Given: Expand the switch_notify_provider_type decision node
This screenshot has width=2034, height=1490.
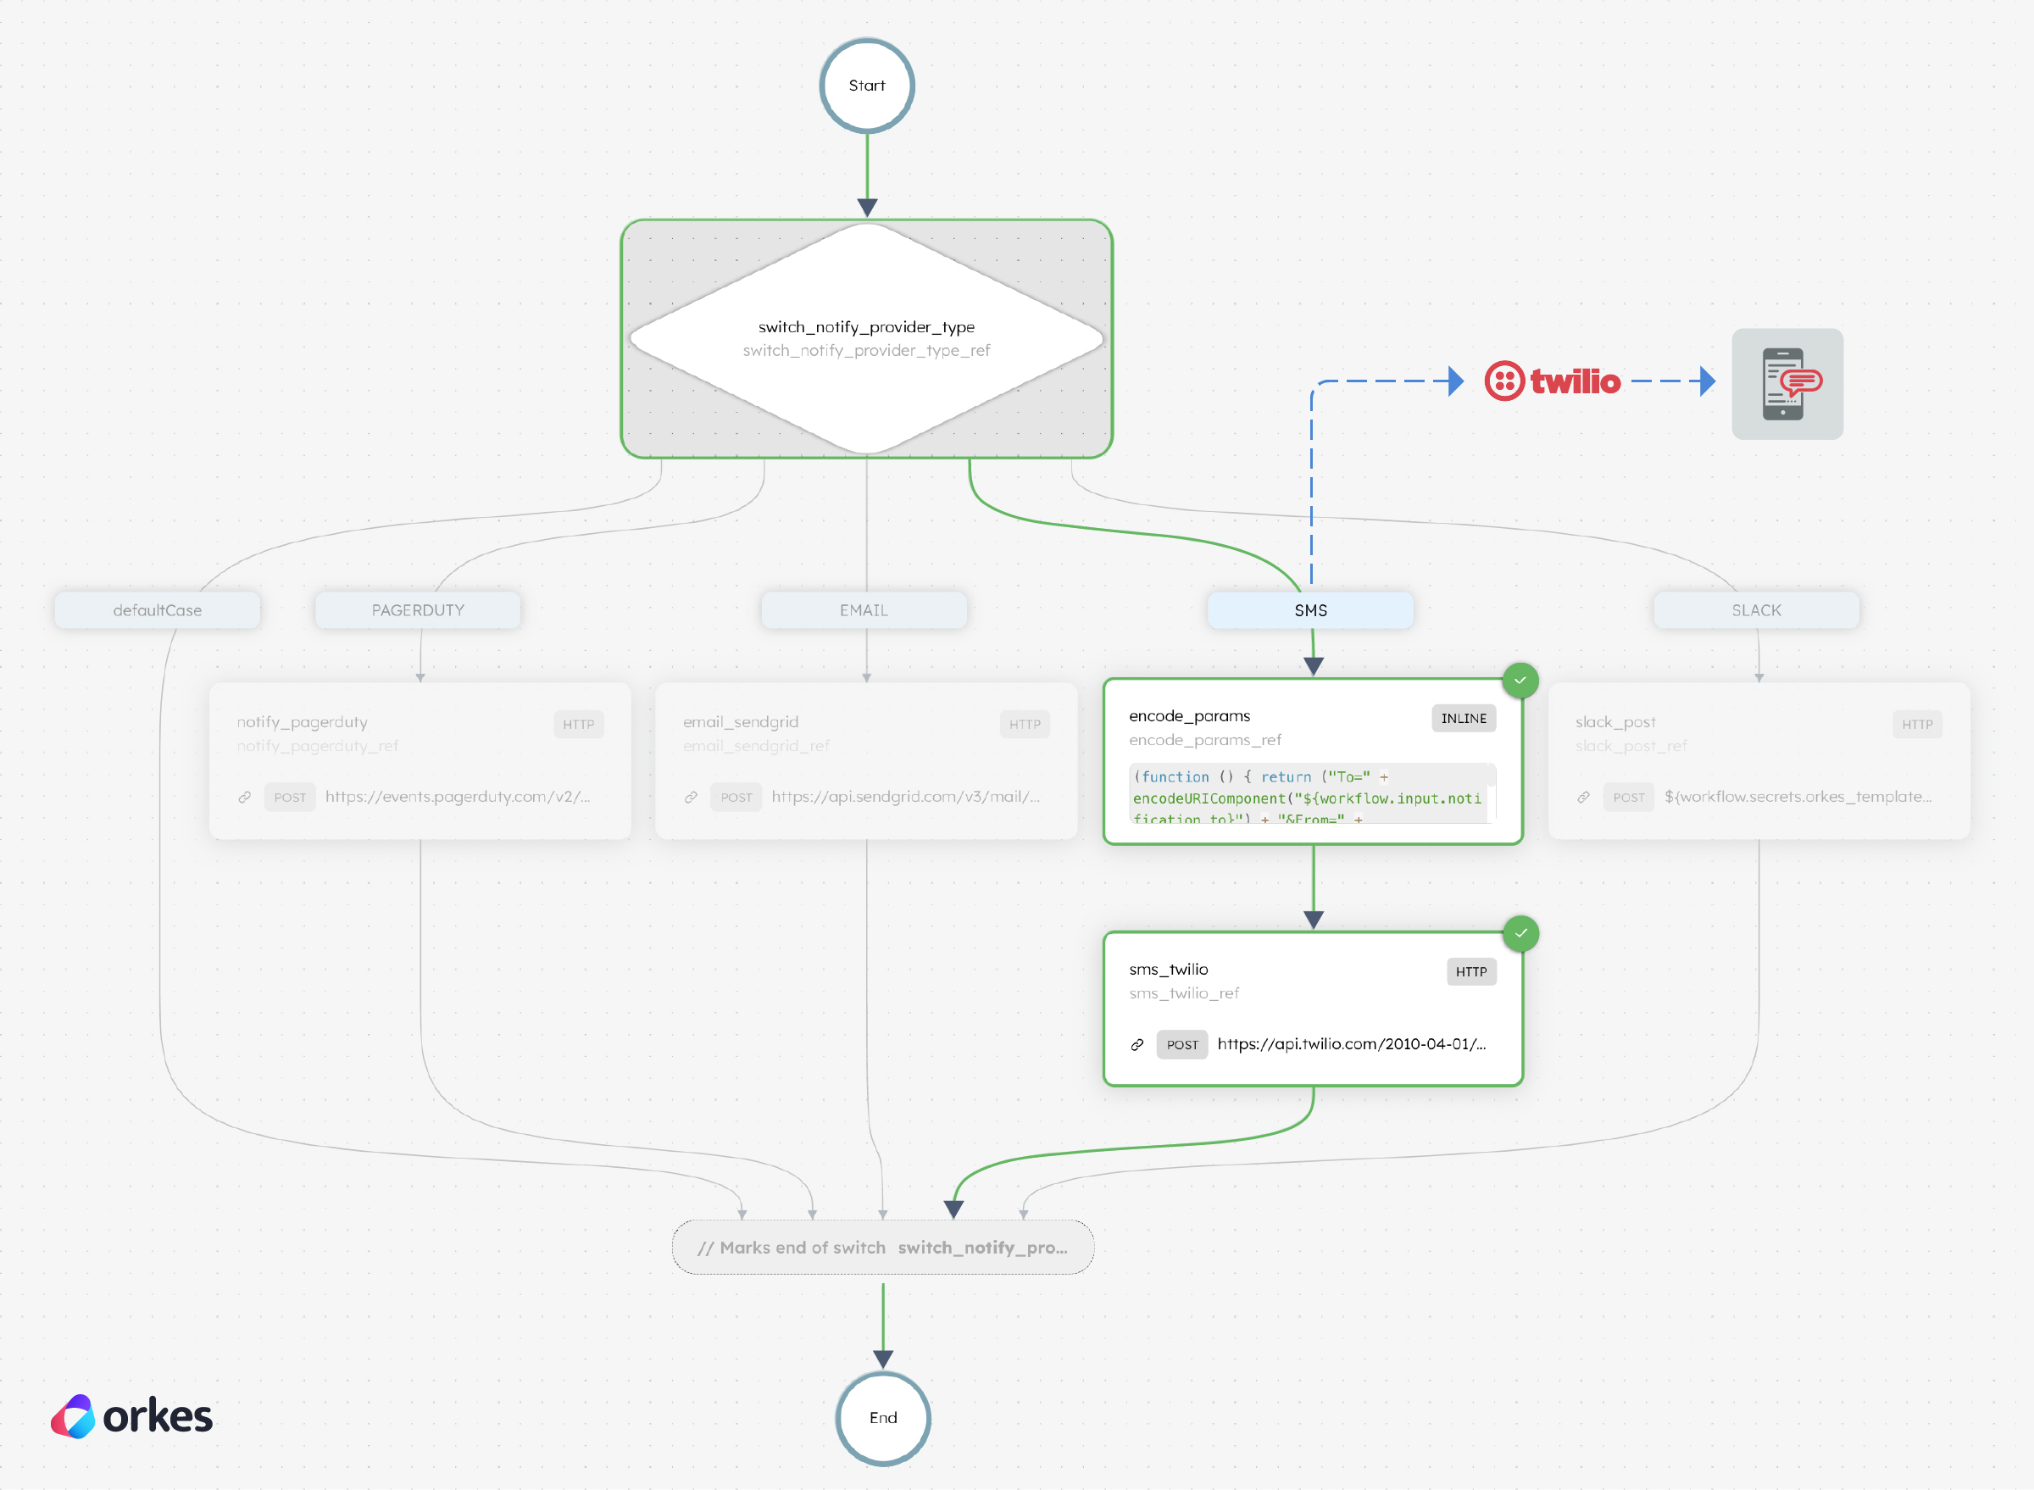Looking at the screenshot, I should coord(867,338).
